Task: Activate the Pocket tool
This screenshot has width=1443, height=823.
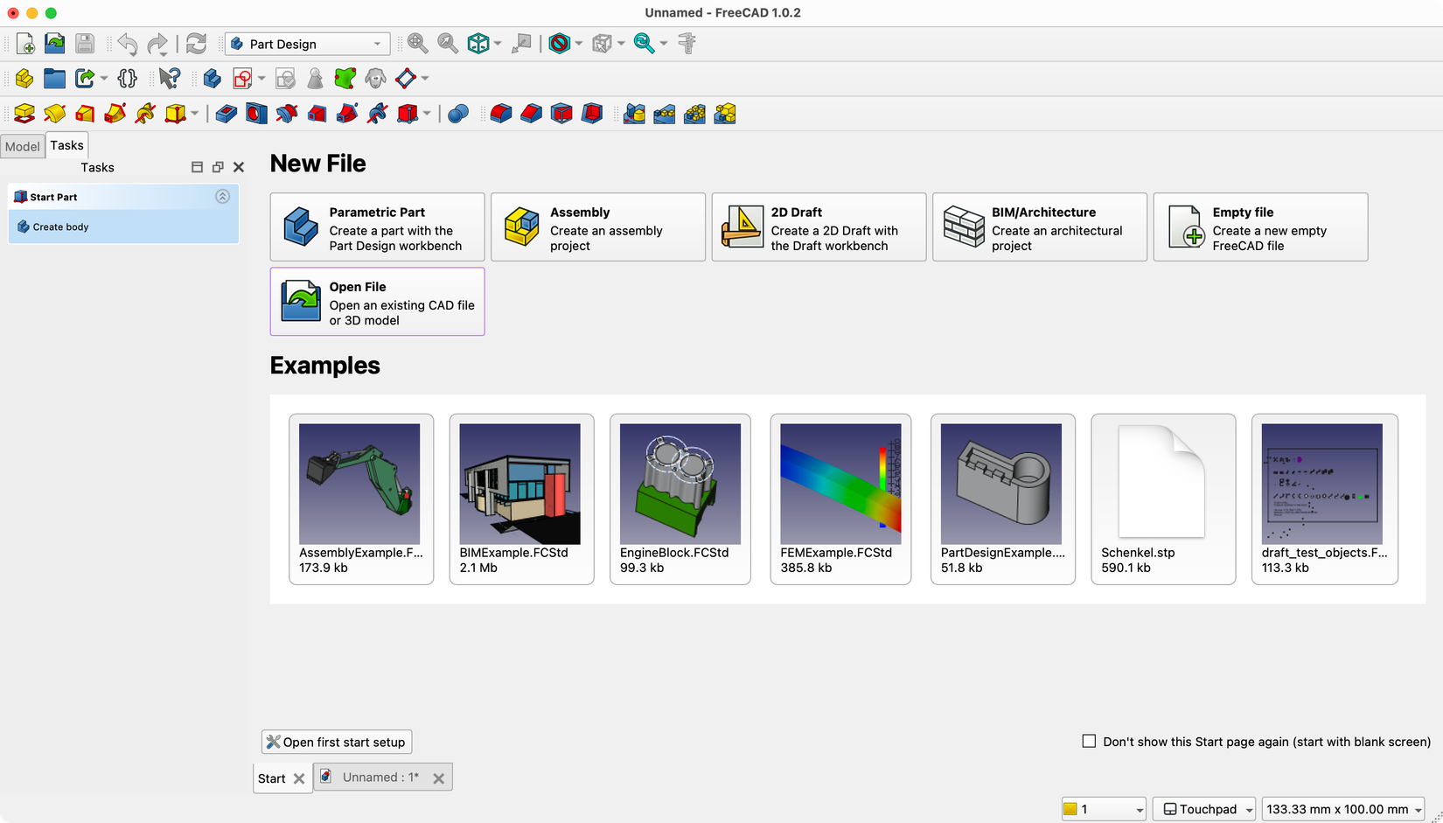Action: [x=225, y=114]
